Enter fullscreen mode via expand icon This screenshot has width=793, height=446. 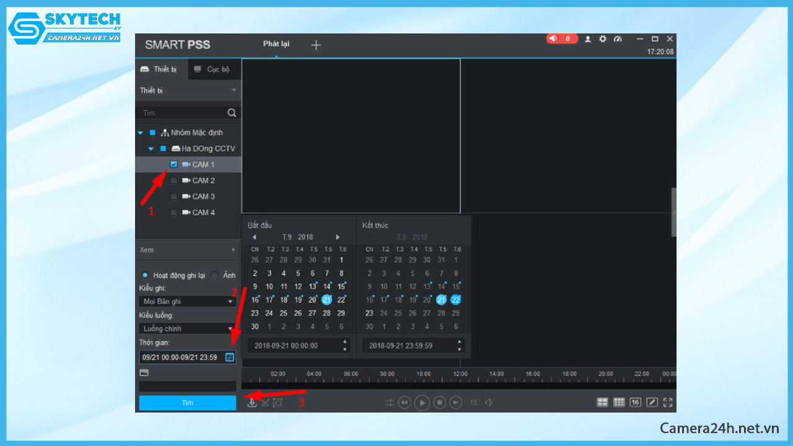668,403
